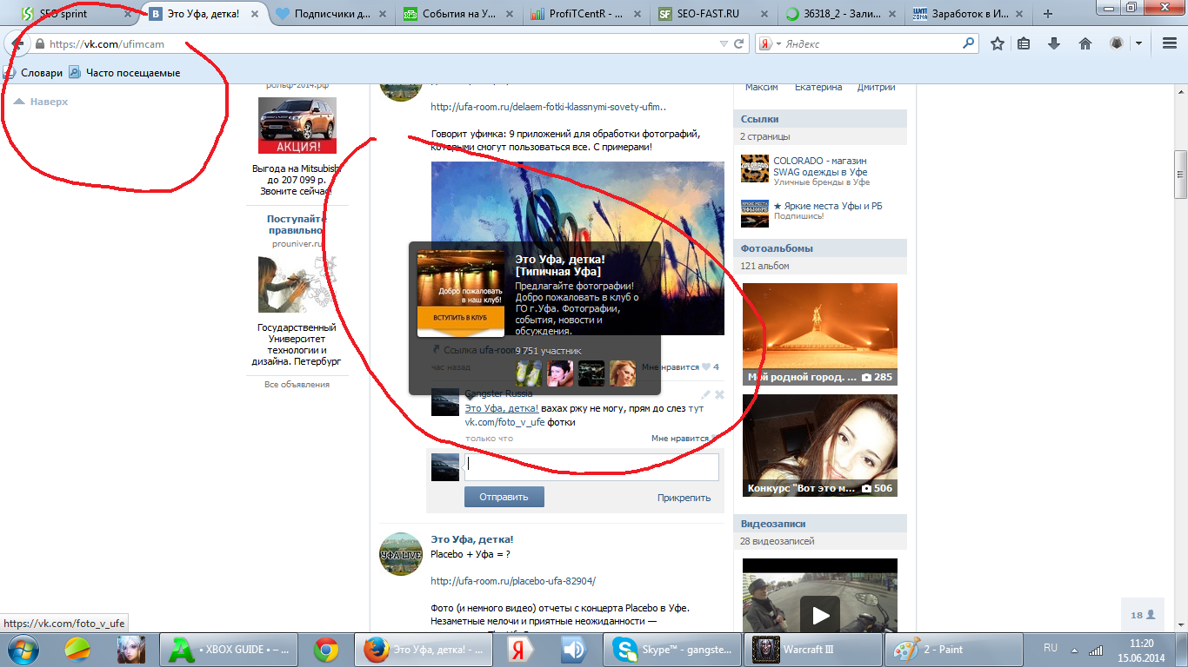
Task: Open the Видеозаписи section header
Action: tap(820, 524)
